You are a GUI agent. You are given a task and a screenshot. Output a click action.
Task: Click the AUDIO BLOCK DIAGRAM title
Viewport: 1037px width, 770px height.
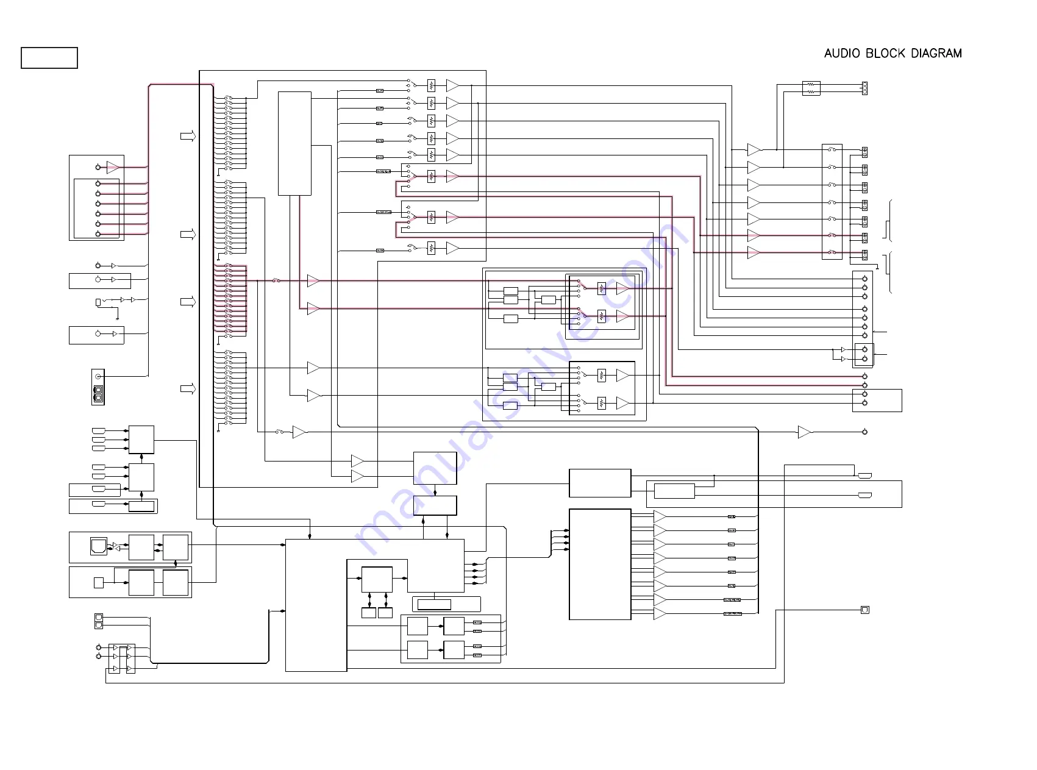(x=893, y=54)
